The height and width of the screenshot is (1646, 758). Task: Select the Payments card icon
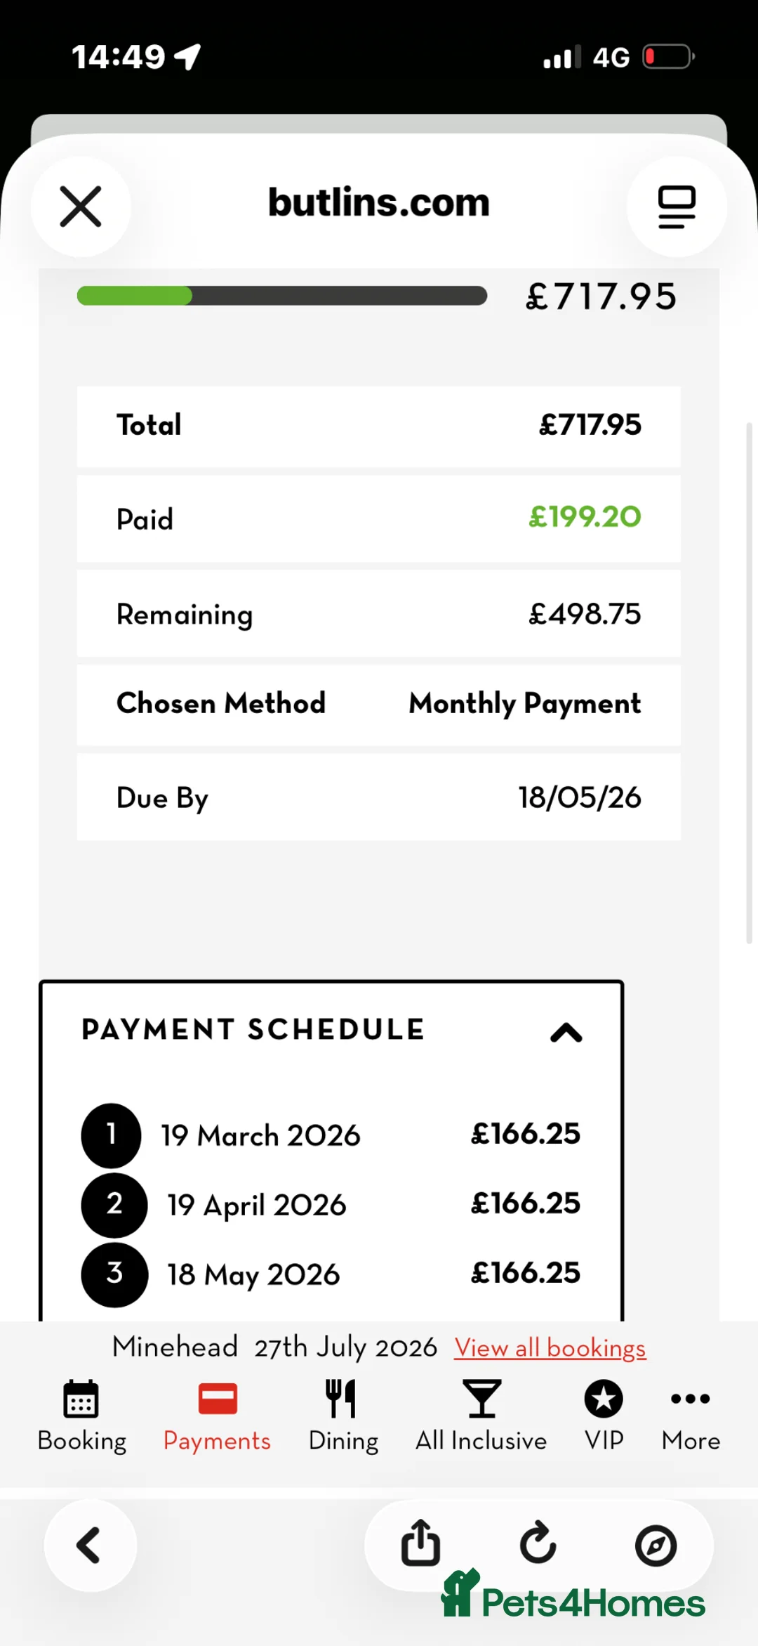coord(218,1399)
